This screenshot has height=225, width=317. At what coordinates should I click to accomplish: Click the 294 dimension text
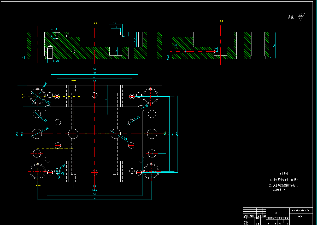click(94, 199)
